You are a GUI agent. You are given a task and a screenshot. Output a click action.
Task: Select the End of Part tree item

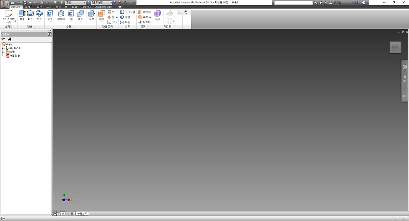click(x=13, y=56)
